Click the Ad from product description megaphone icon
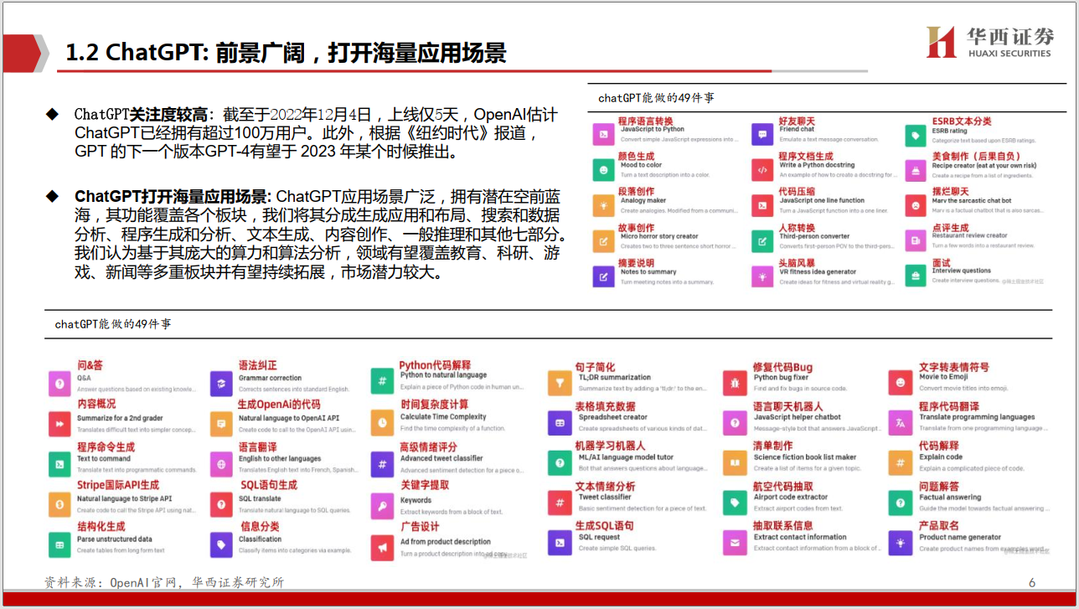The width and height of the screenshot is (1079, 609). click(x=382, y=548)
